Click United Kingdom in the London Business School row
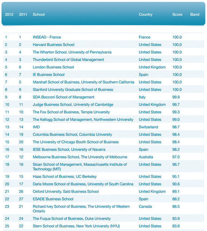This screenshot has height=231, width=207. [152, 67]
